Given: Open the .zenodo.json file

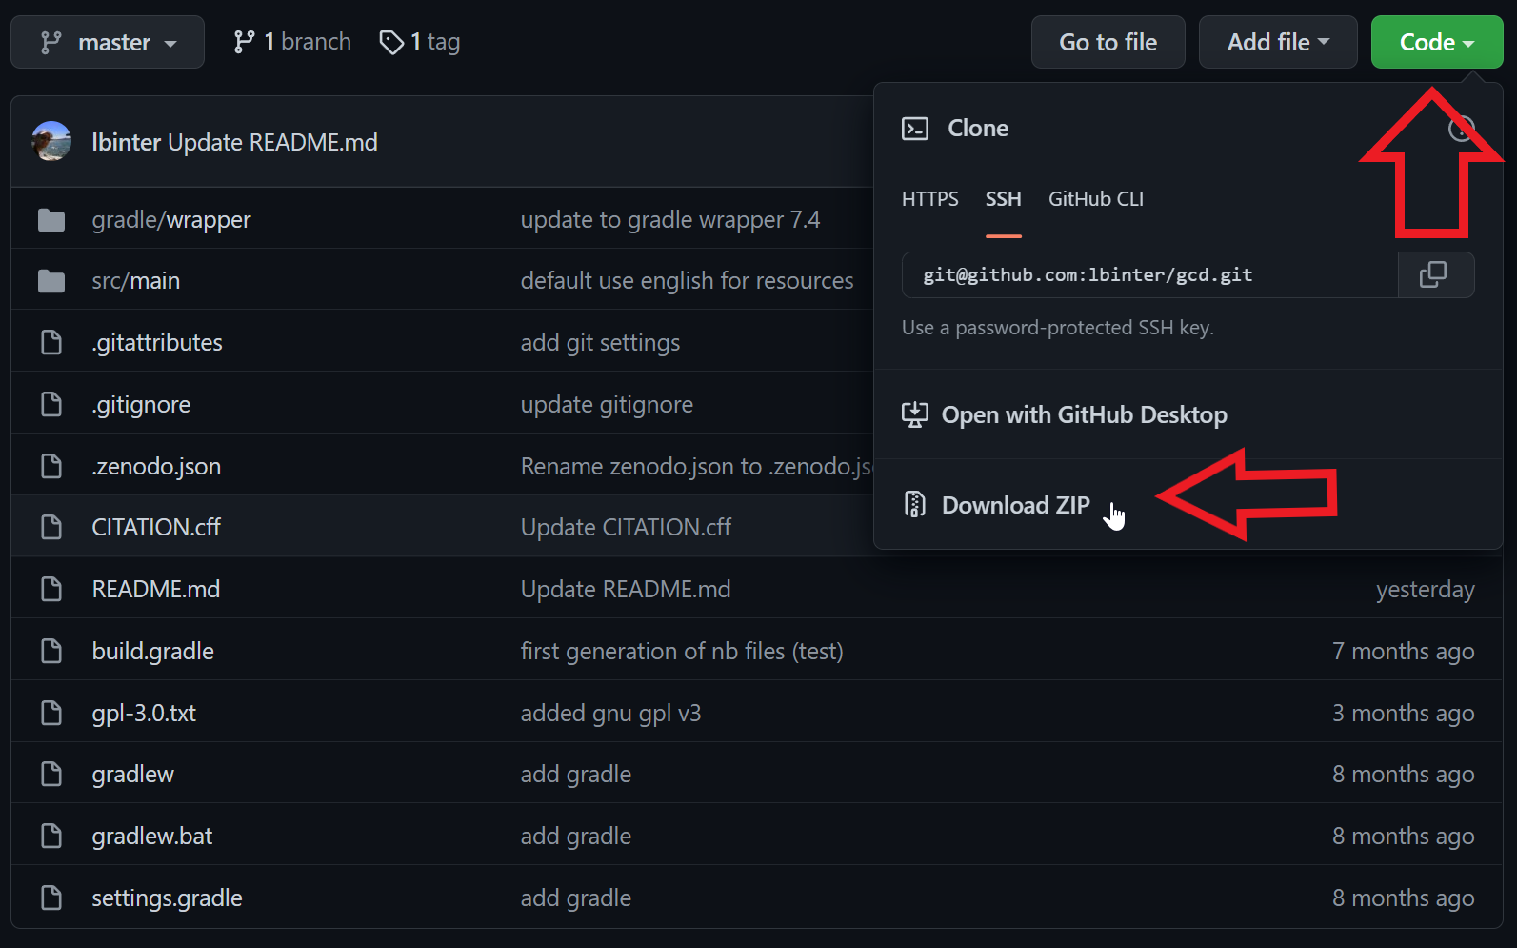Looking at the screenshot, I should click(x=156, y=466).
